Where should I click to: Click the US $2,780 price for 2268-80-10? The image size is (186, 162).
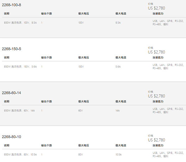[157, 140]
